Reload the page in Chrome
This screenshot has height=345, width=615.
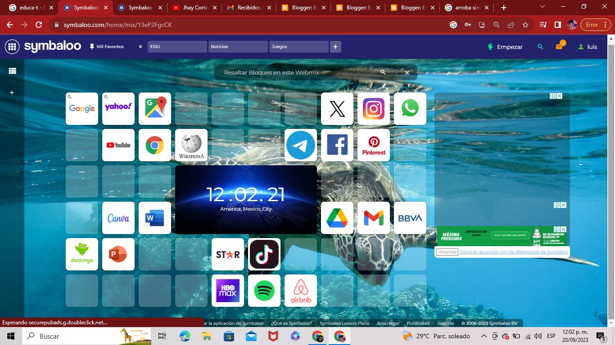click(39, 25)
